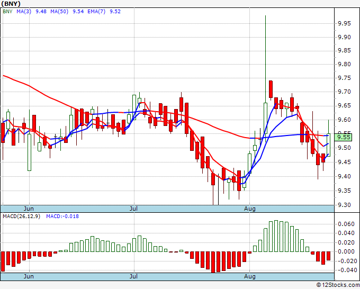Click the tallest green MACD histogram bar
The height and width of the screenshot is (289, 360).
pos(276,236)
